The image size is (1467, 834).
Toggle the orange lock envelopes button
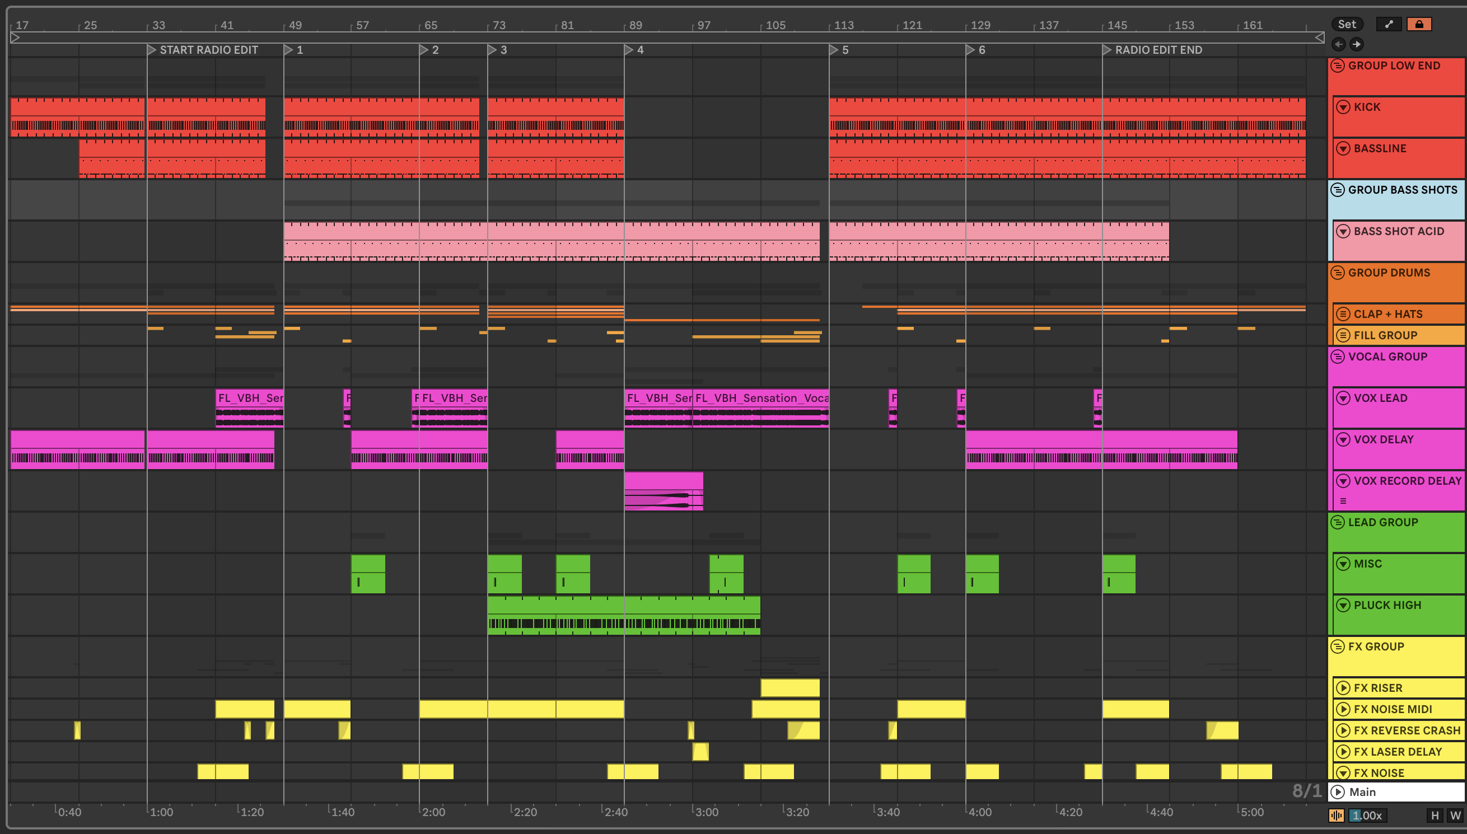tap(1419, 24)
